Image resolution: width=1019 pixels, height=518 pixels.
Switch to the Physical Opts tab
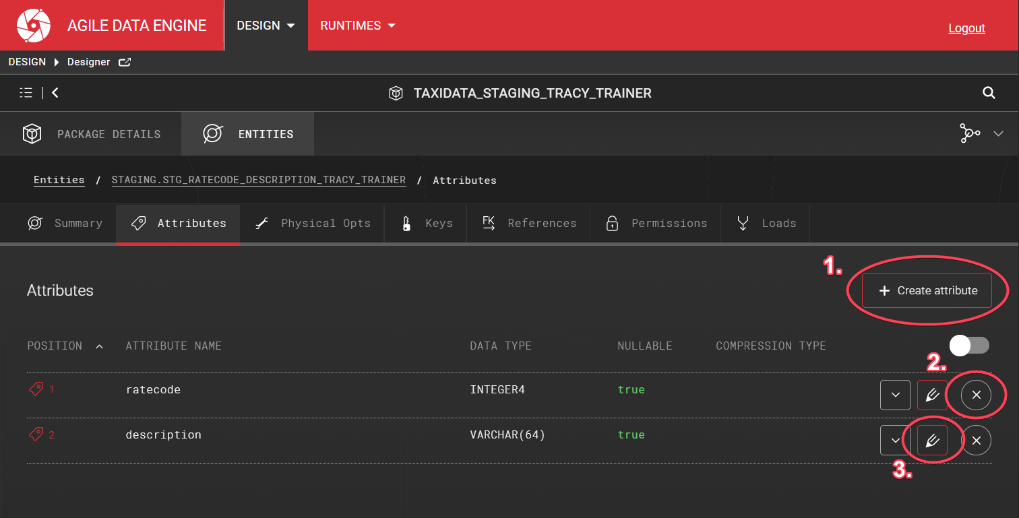click(313, 224)
